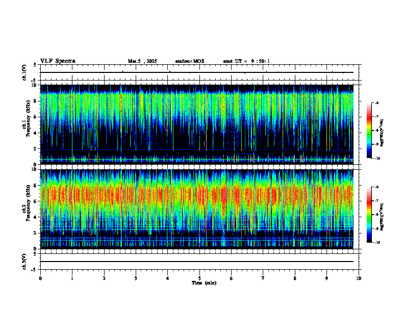Click the "6" tick on ch.2 frequency axis
The width and height of the screenshot is (404, 312).
click(36, 201)
